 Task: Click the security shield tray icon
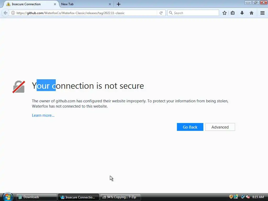click(231, 197)
